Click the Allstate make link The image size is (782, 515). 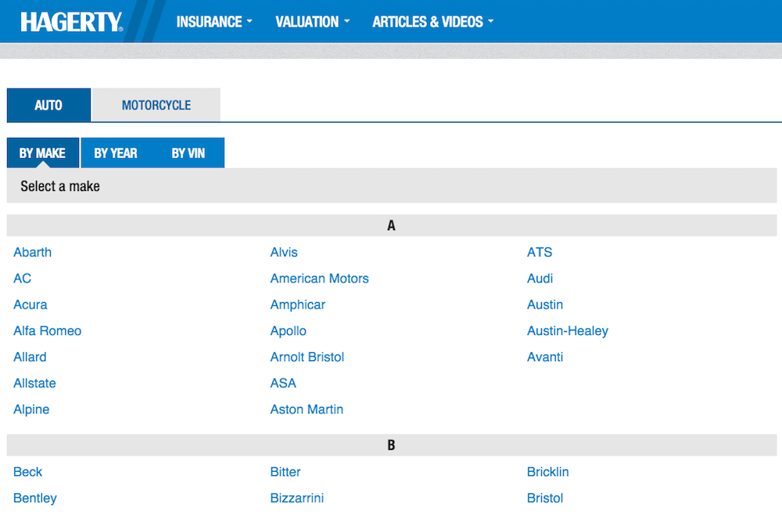pos(35,384)
